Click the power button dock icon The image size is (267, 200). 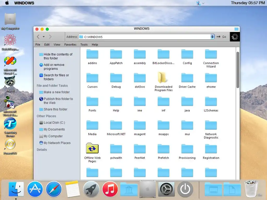(x=185, y=189)
